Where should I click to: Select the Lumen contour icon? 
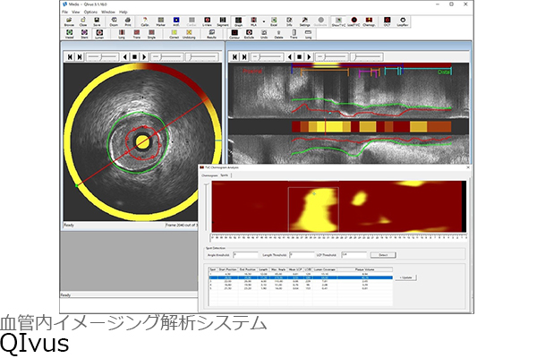(99, 34)
